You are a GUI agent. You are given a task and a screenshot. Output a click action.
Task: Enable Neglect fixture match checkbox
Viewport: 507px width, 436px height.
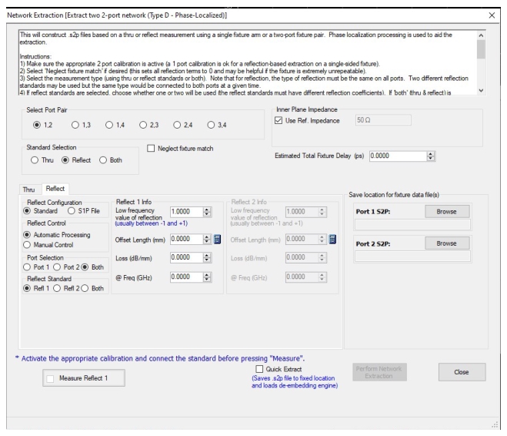point(151,148)
